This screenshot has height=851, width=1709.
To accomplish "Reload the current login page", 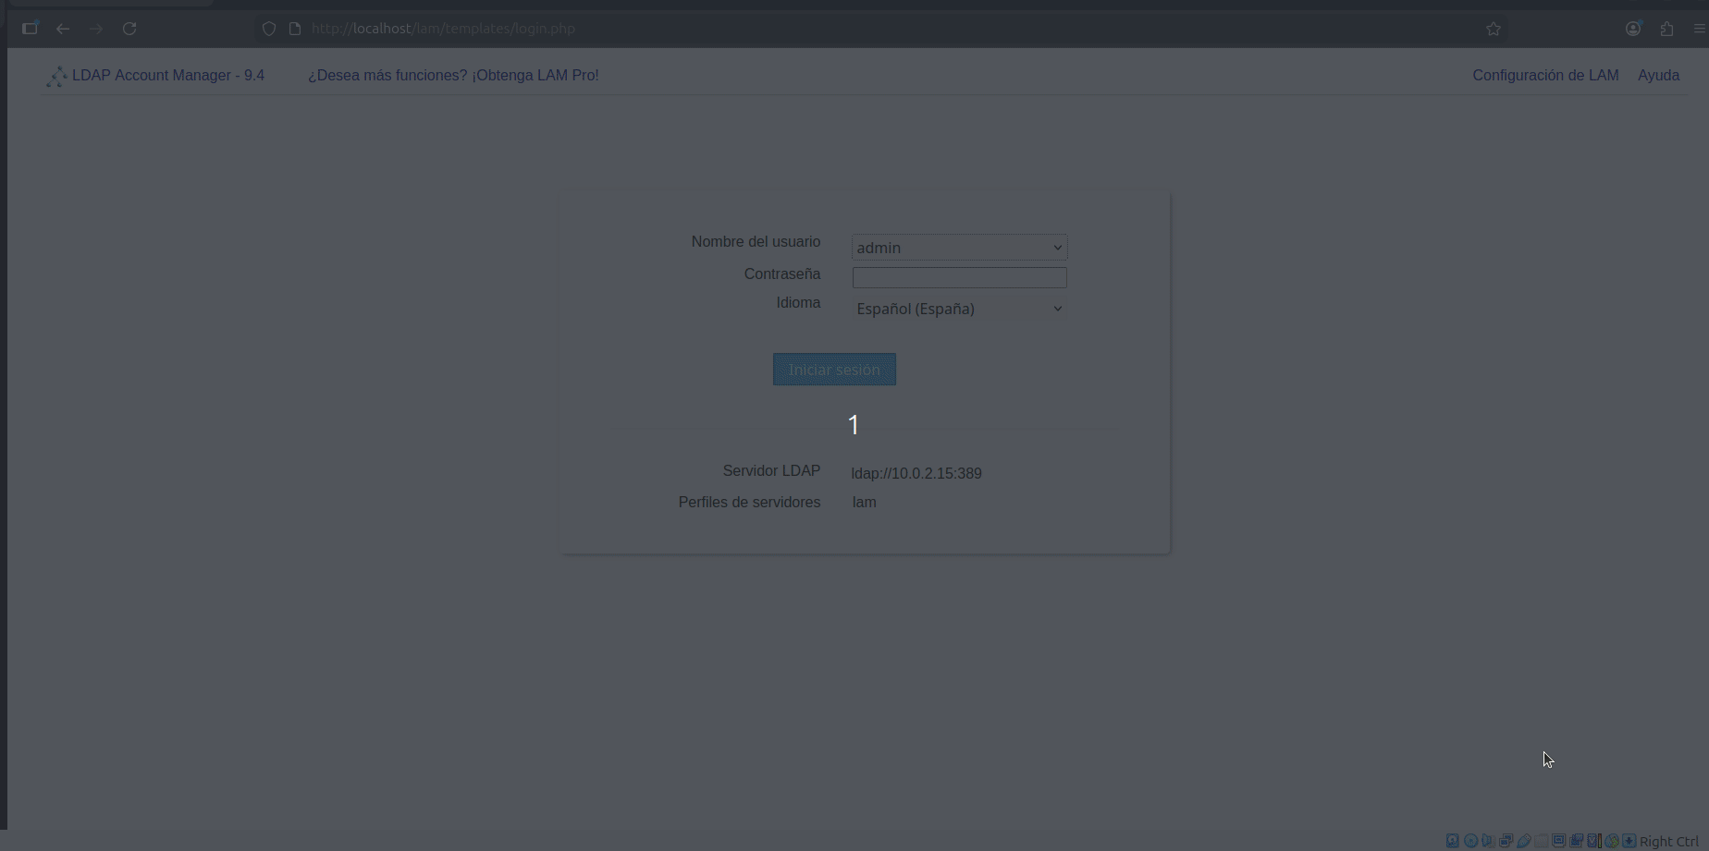I will click(x=129, y=29).
